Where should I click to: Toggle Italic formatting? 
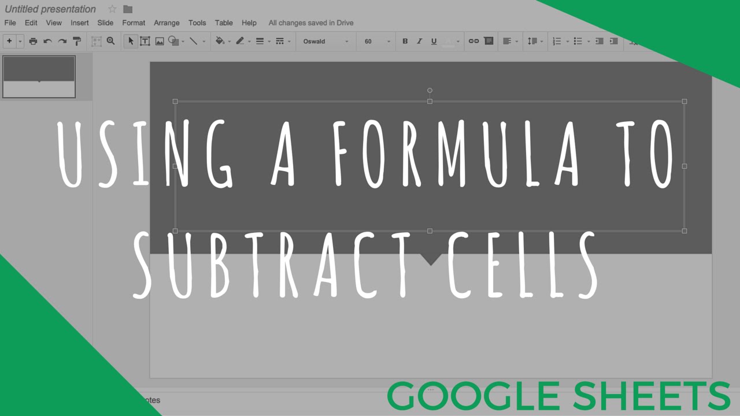(419, 41)
